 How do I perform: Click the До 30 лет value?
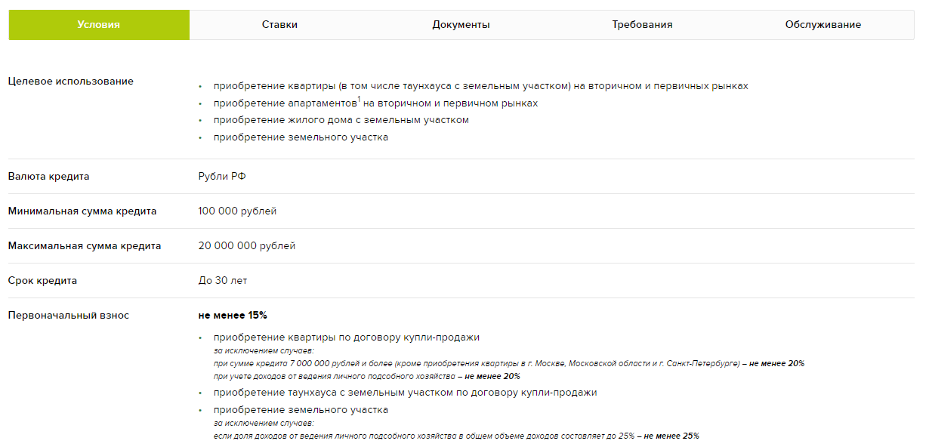point(222,281)
